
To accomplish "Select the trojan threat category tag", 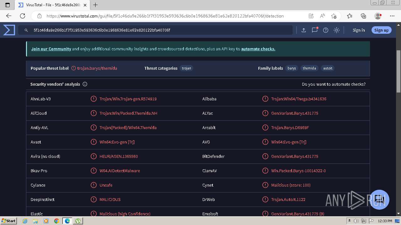I will click(186, 68).
